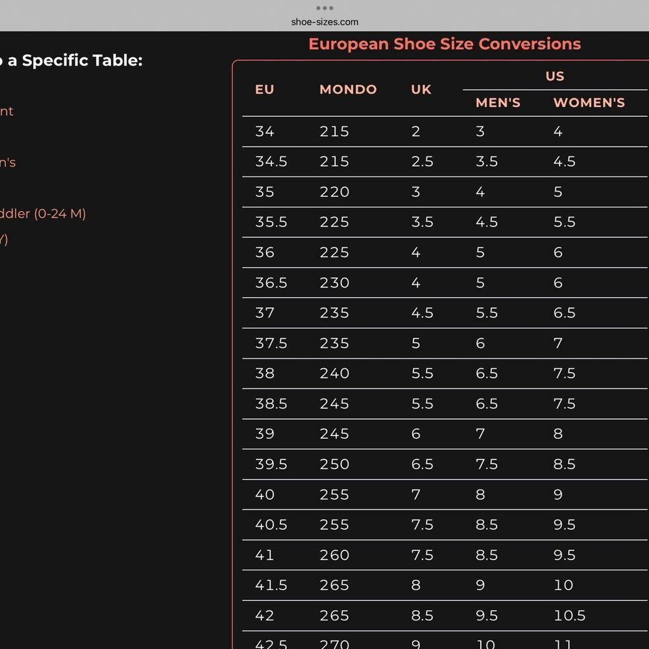
Task: Click the US MEN'S column header
Action: pyautogui.click(x=498, y=103)
